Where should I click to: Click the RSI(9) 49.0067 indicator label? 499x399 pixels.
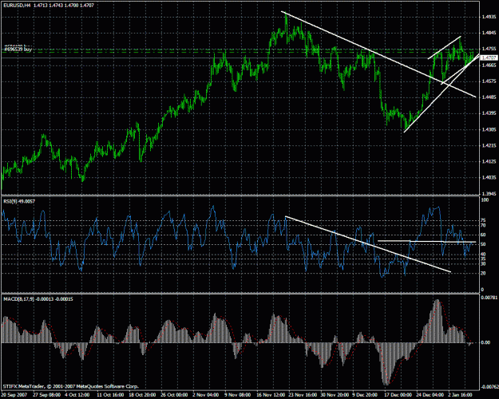pos(19,201)
